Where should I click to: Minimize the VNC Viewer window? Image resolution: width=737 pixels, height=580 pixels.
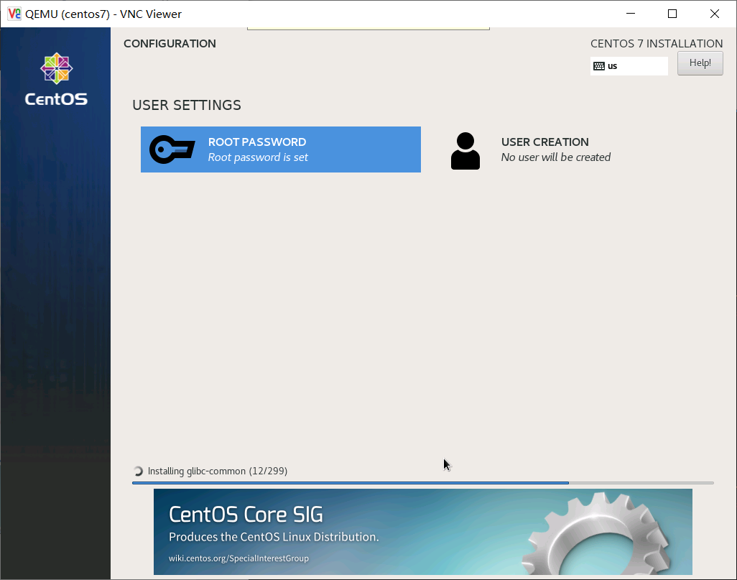point(631,14)
